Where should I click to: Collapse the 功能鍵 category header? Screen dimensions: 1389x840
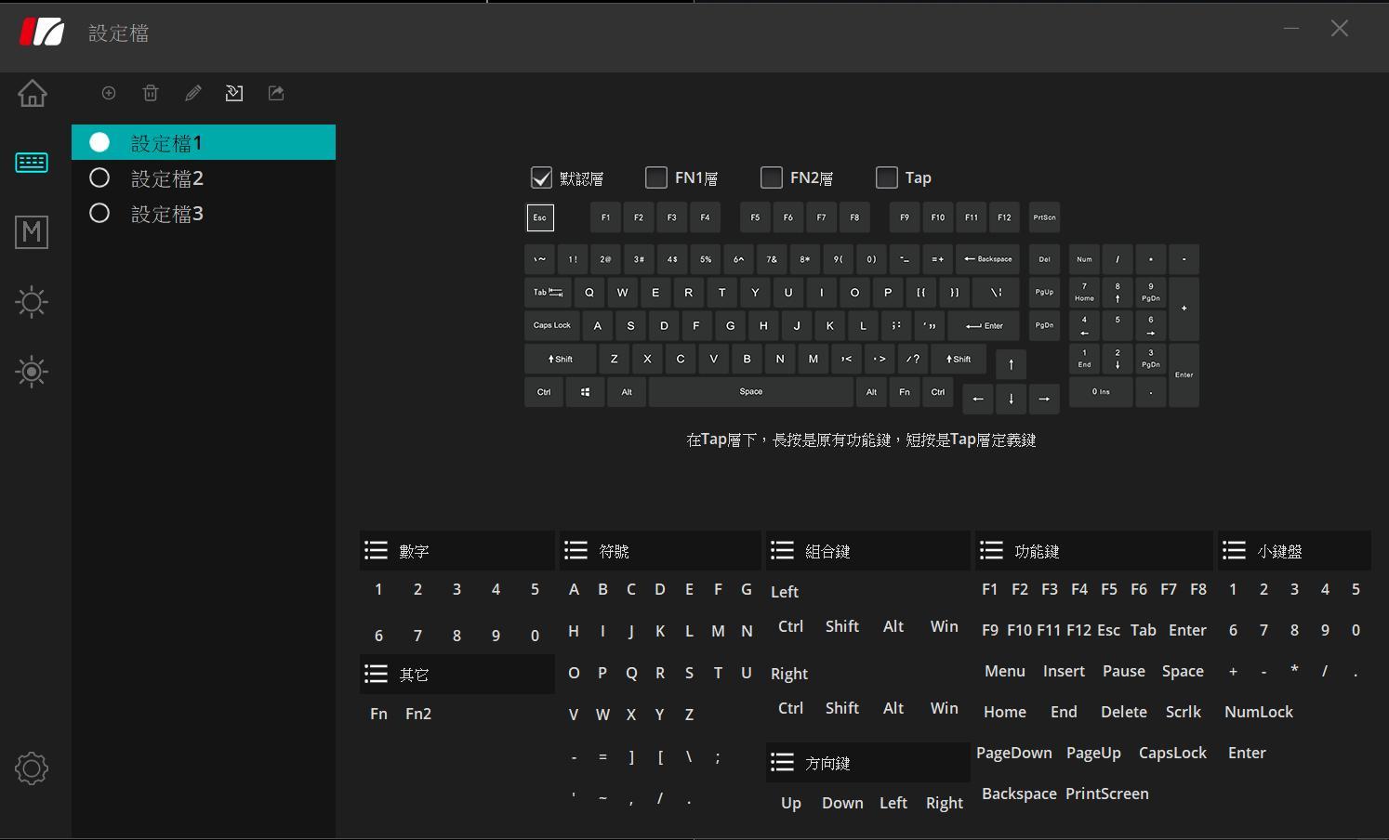pos(992,551)
